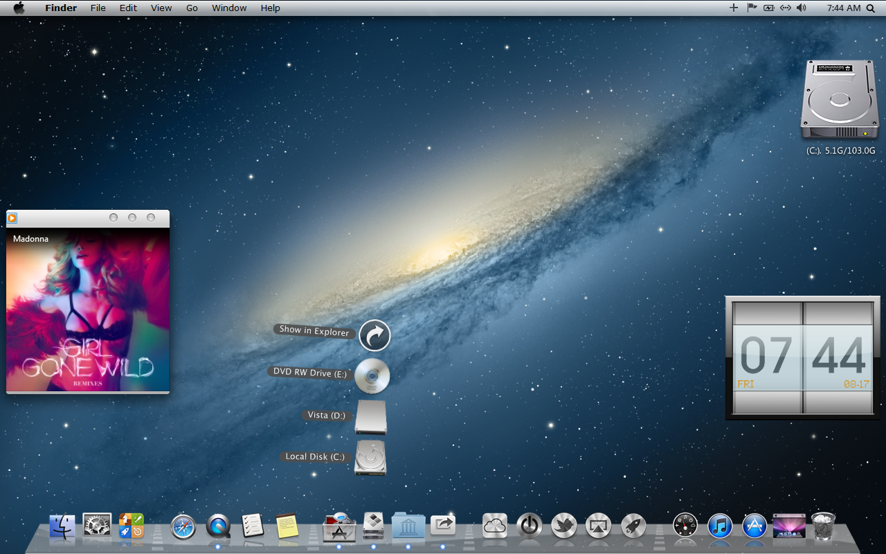Open the iCloud dock icon
The image size is (886, 554).
coord(495,526)
